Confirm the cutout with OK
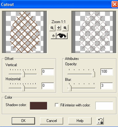The height and width of the screenshot is (127, 118). (x=23, y=121)
